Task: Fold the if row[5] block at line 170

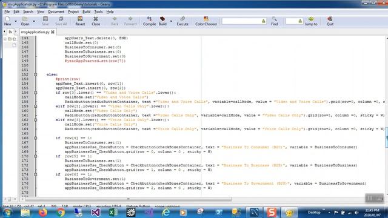Action: click(36, 156)
